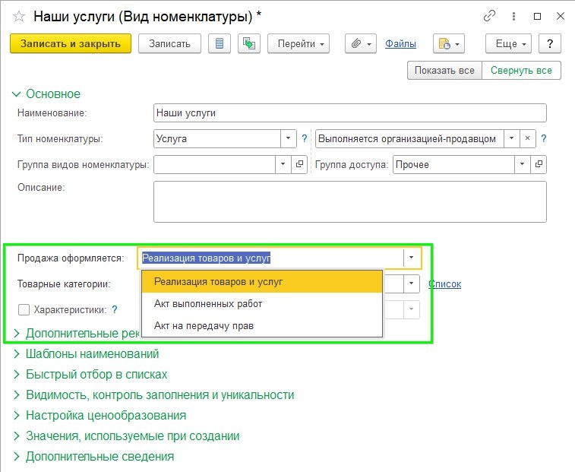Expand the Тип номенклатуры dropdown arrow
575x472 pixels.
click(x=288, y=138)
